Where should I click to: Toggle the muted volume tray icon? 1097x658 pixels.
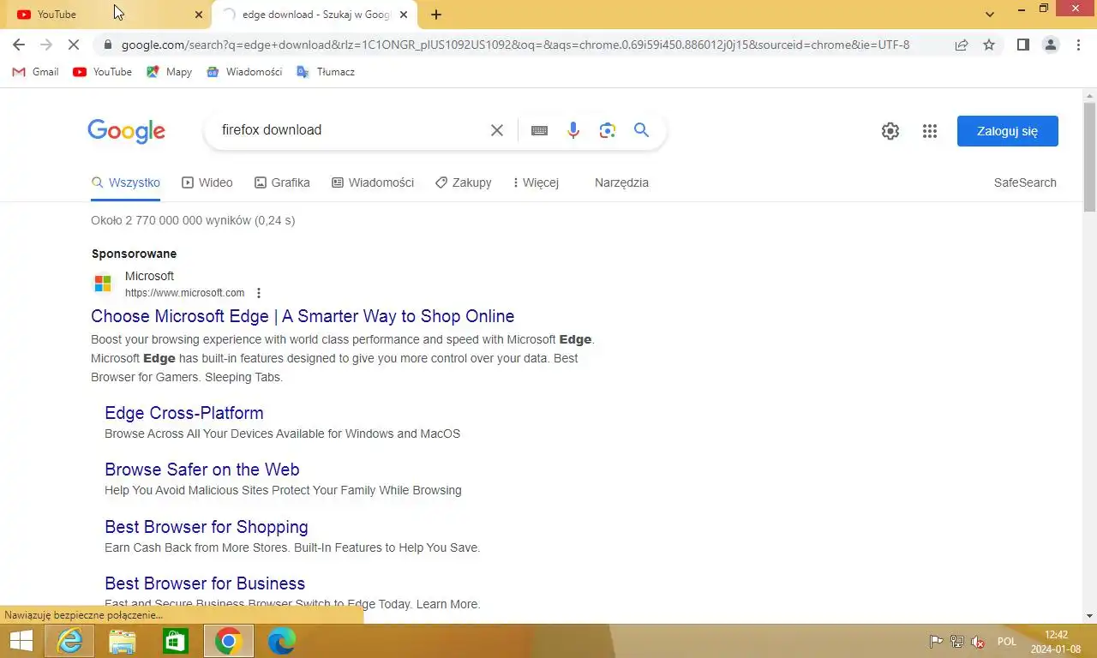978,642
